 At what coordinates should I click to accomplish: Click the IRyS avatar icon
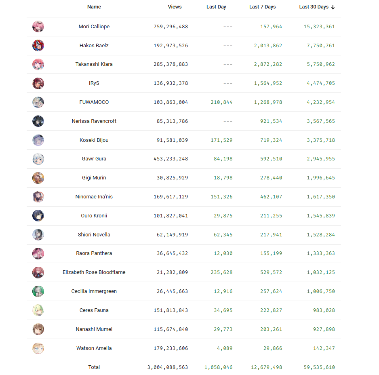[38, 83]
